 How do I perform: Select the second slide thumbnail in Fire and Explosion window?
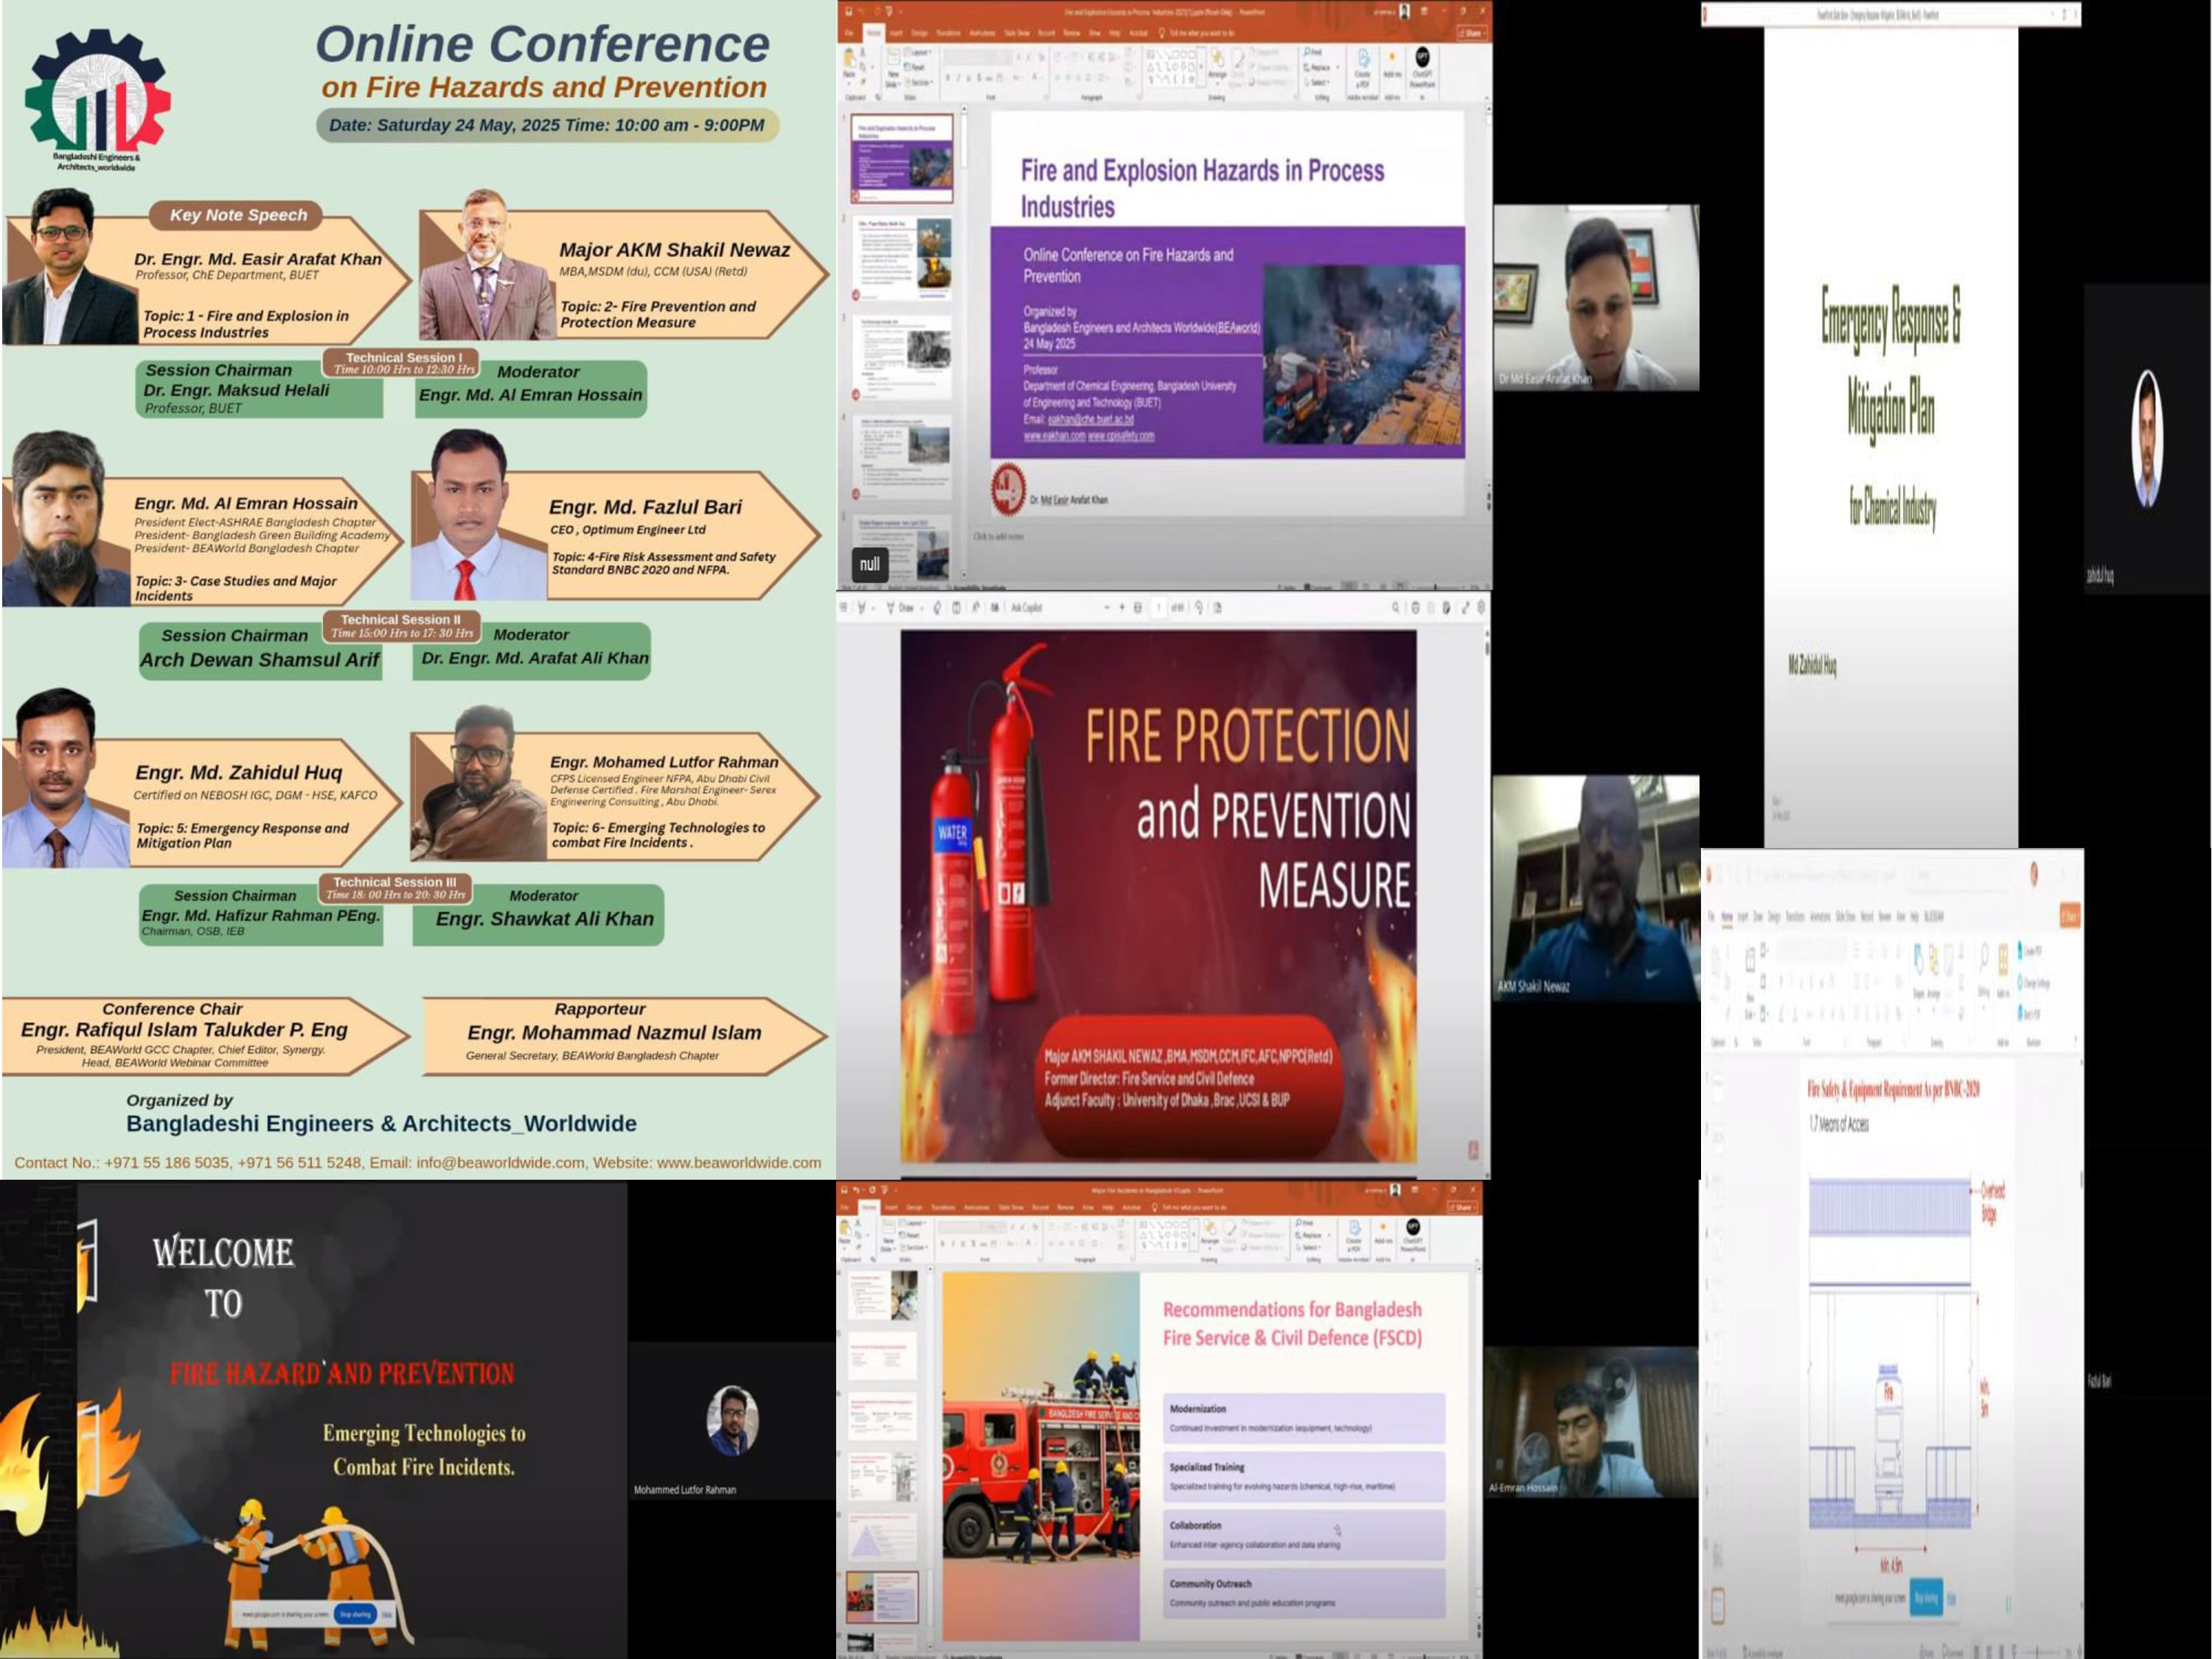[x=901, y=257]
